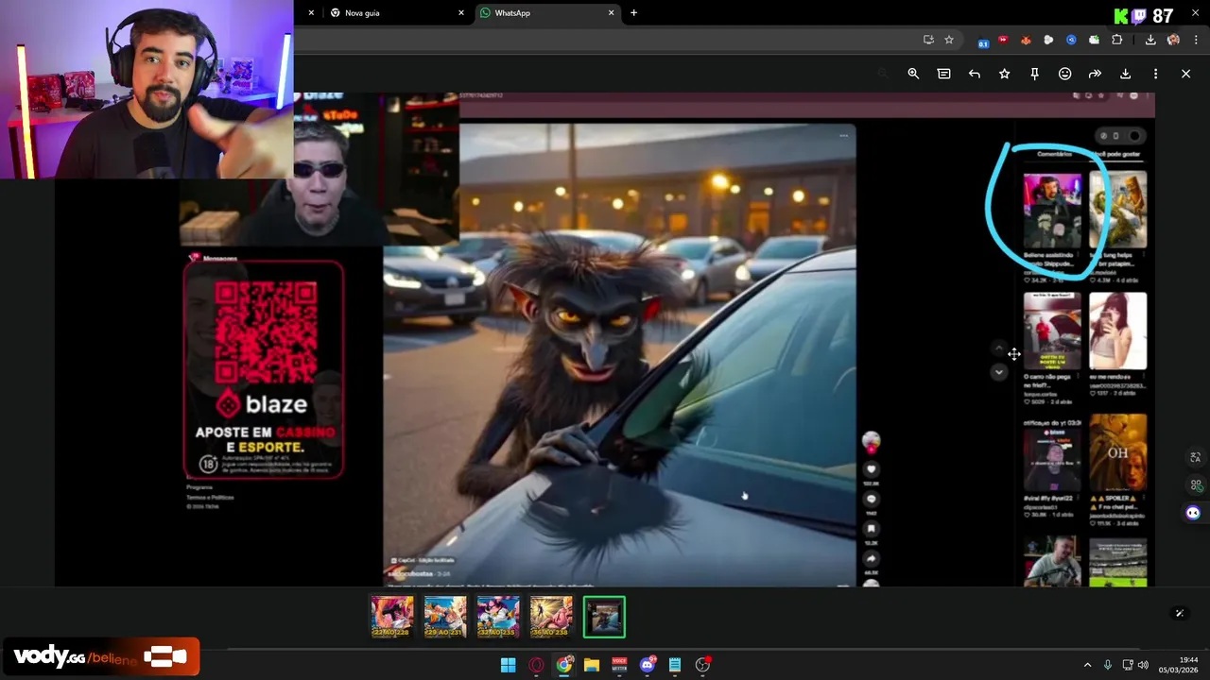Image resolution: width=1210 pixels, height=680 pixels.
Task: Open Voicemeeter from the taskbar
Action: 619,665
